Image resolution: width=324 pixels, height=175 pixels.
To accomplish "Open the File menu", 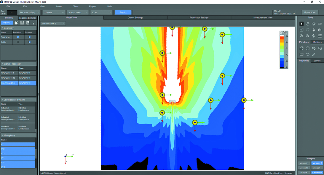I will [8, 7].
